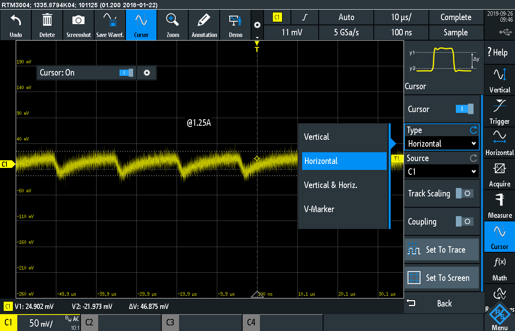Choose Vertical cursor type
The image size is (515, 331).
[344, 137]
